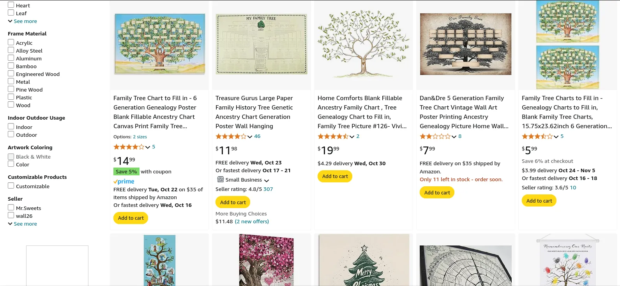Expand See more under the Leaf option

tap(23, 21)
